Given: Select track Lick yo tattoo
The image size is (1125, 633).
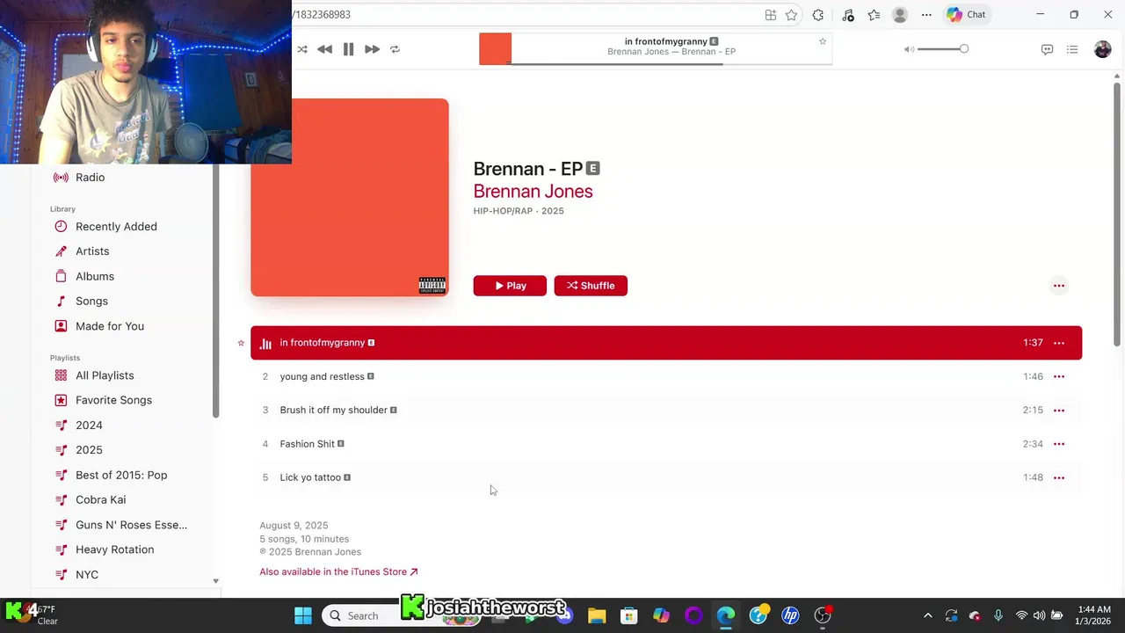Looking at the screenshot, I should [666, 477].
